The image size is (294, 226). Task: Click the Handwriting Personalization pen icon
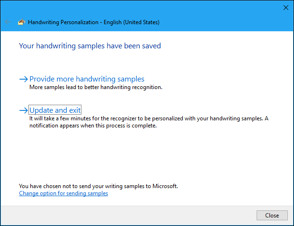pos(21,22)
